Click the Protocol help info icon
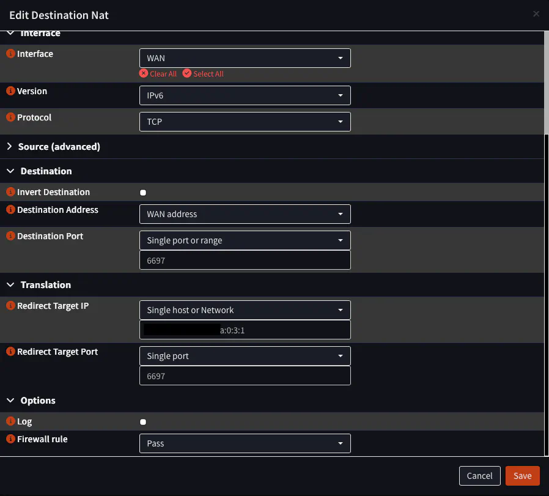 point(10,117)
